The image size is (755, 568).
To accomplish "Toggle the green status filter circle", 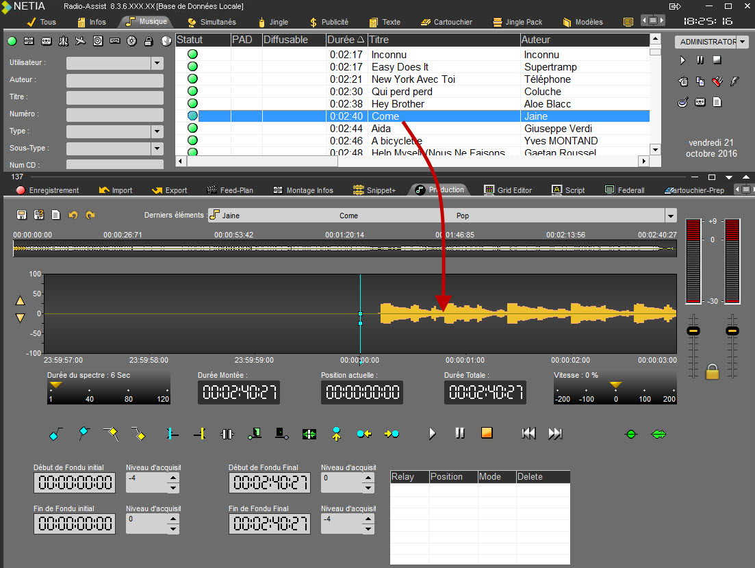I will [x=12, y=41].
